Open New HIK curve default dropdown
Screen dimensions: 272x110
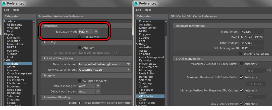104,70
